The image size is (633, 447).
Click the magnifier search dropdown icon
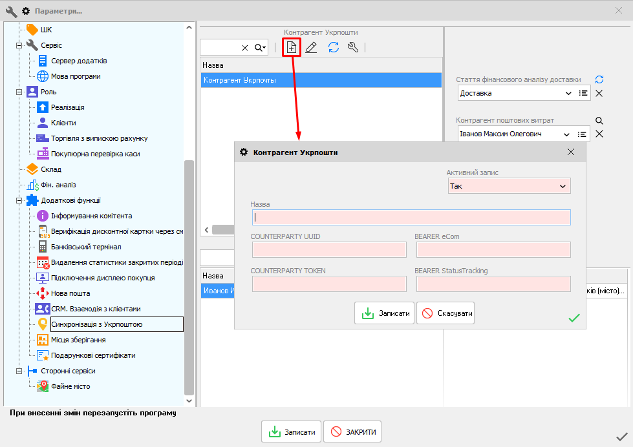(x=260, y=48)
